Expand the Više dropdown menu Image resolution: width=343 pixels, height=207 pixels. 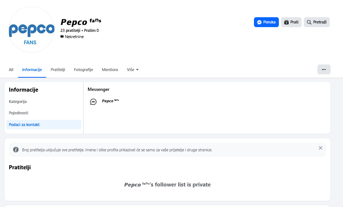133,70
